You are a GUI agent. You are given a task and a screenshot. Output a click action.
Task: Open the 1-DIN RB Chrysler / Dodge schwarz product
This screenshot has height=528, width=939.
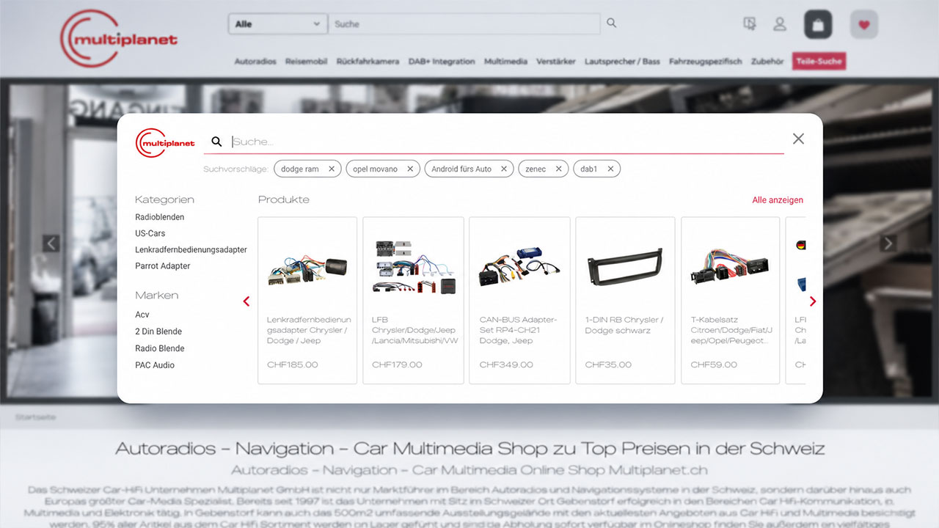[x=625, y=300]
